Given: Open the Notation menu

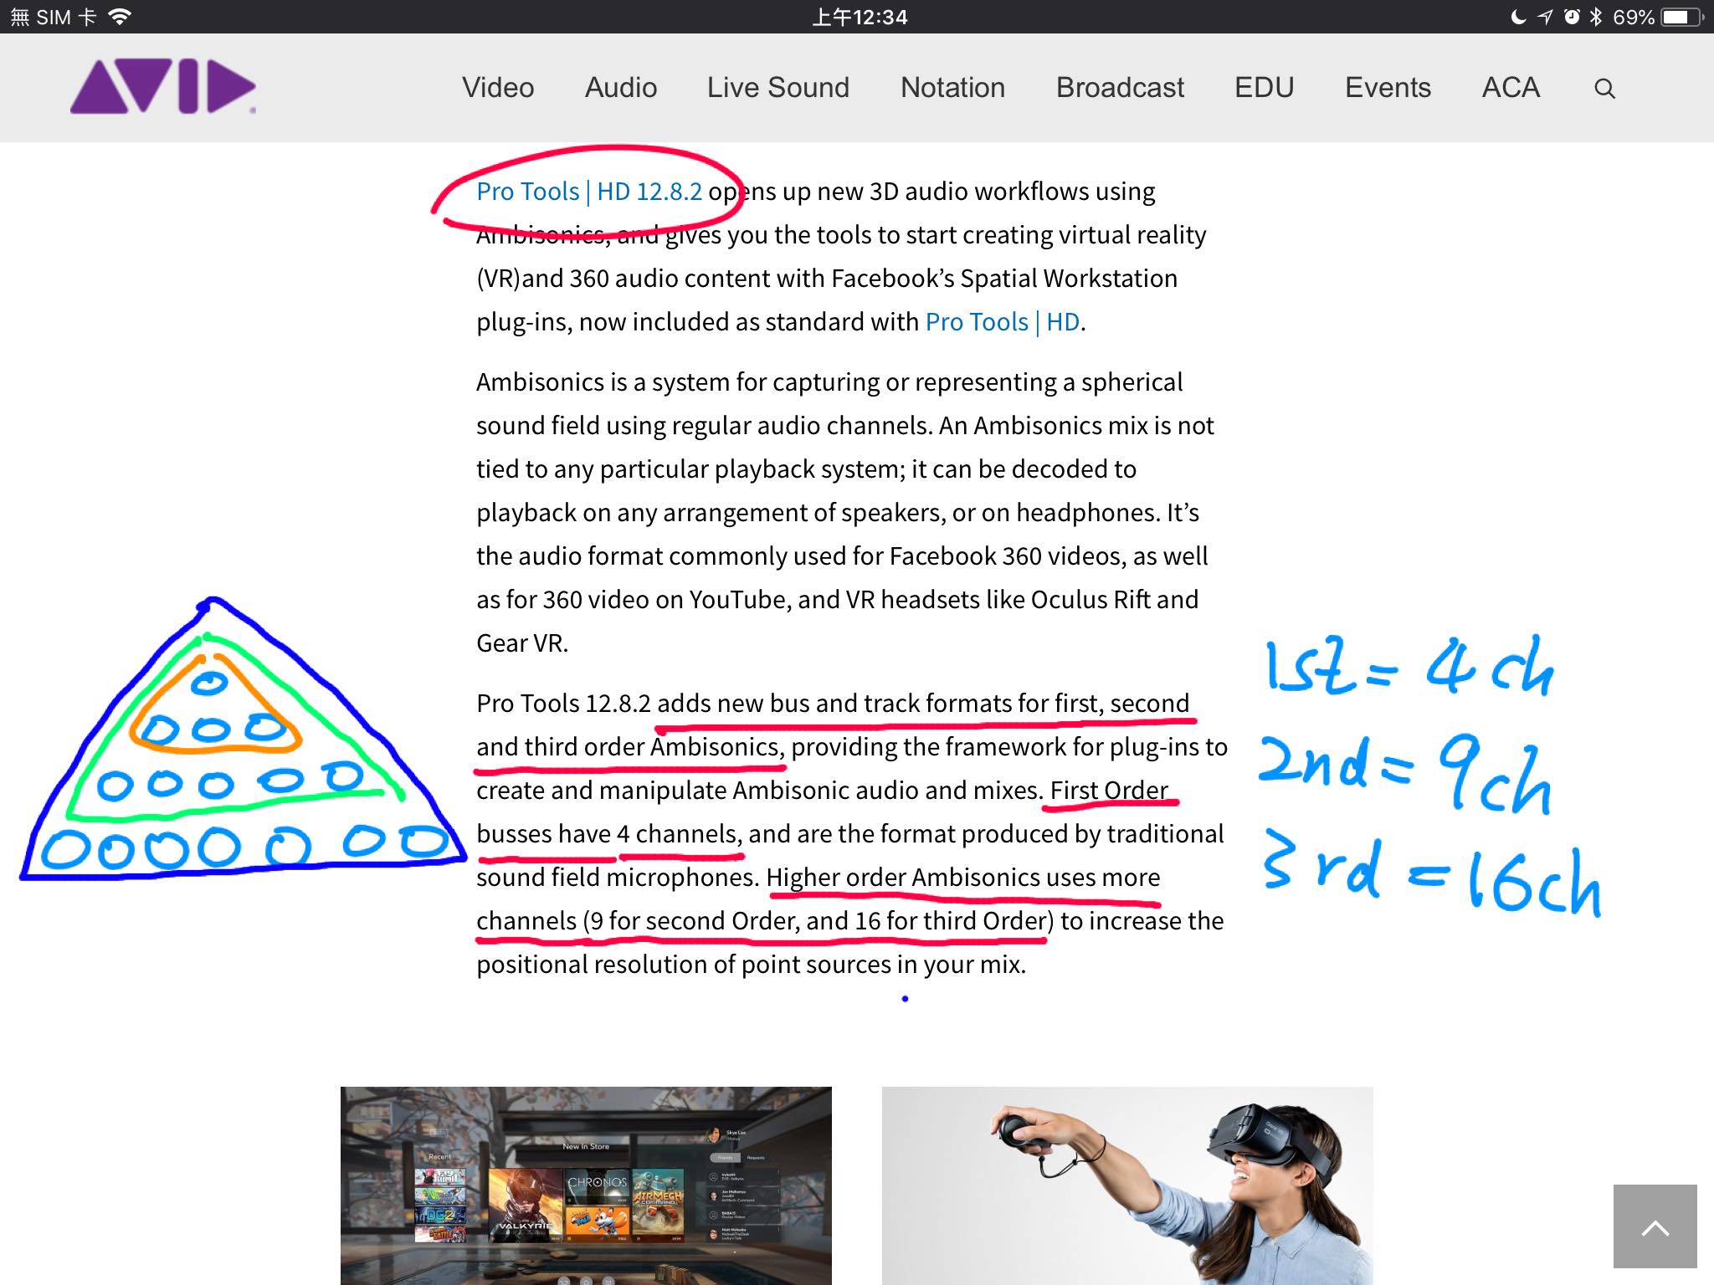Looking at the screenshot, I should pos(952,87).
